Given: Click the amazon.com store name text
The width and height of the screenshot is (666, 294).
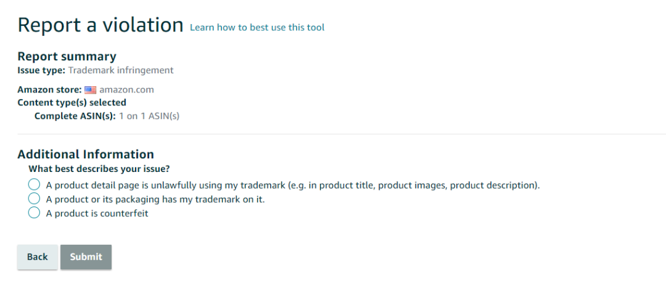Looking at the screenshot, I should [x=126, y=90].
